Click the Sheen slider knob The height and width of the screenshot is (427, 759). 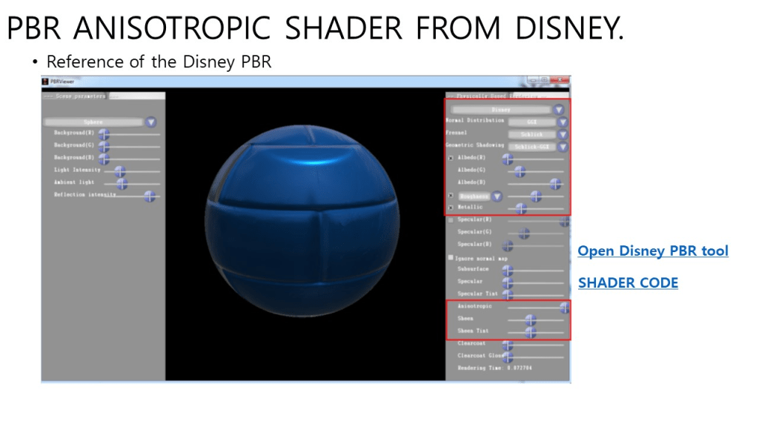[x=530, y=320]
